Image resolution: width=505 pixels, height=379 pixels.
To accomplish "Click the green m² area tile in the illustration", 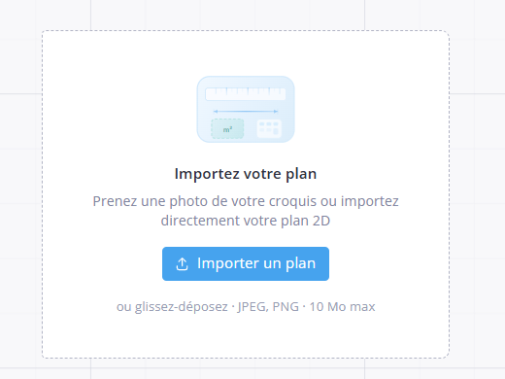I will tap(227, 129).
